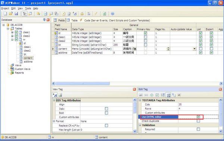Click the Open Project folder icon

(11, 13)
